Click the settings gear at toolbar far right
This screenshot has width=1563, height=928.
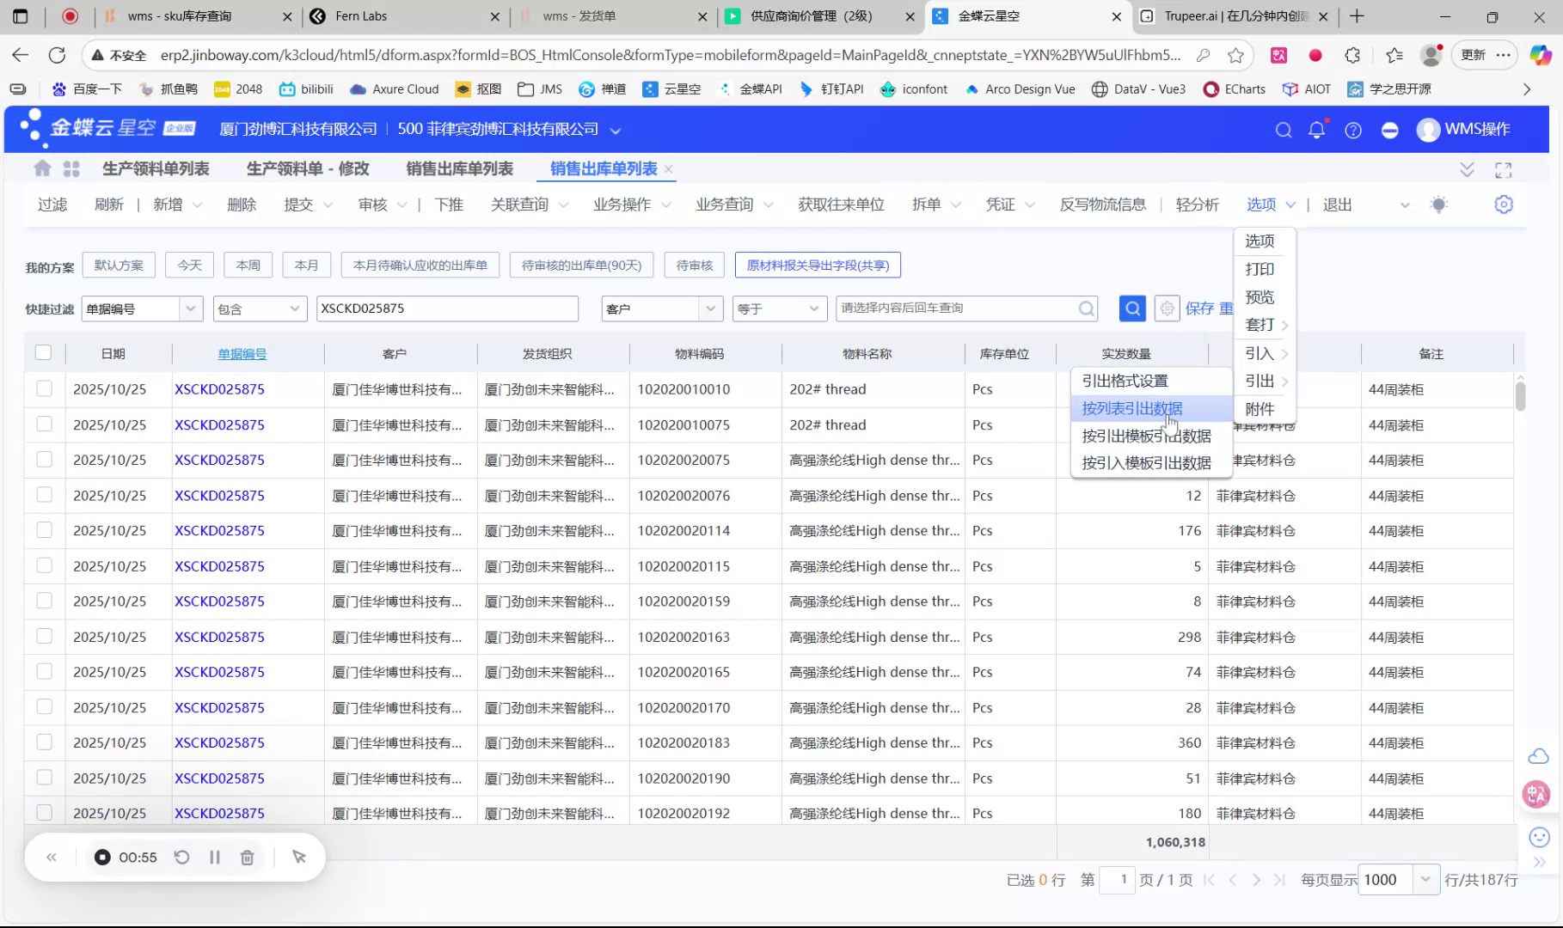tap(1503, 205)
